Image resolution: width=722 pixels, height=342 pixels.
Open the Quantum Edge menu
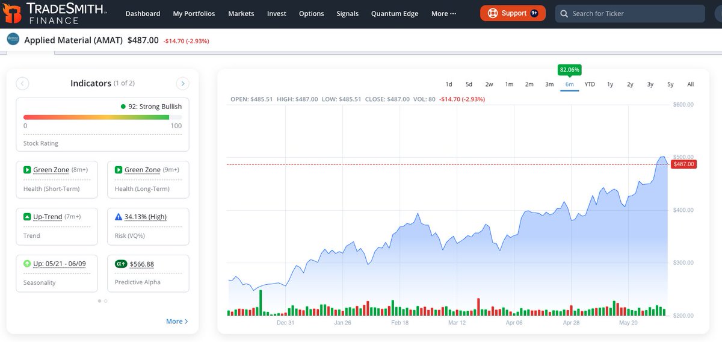(x=395, y=13)
